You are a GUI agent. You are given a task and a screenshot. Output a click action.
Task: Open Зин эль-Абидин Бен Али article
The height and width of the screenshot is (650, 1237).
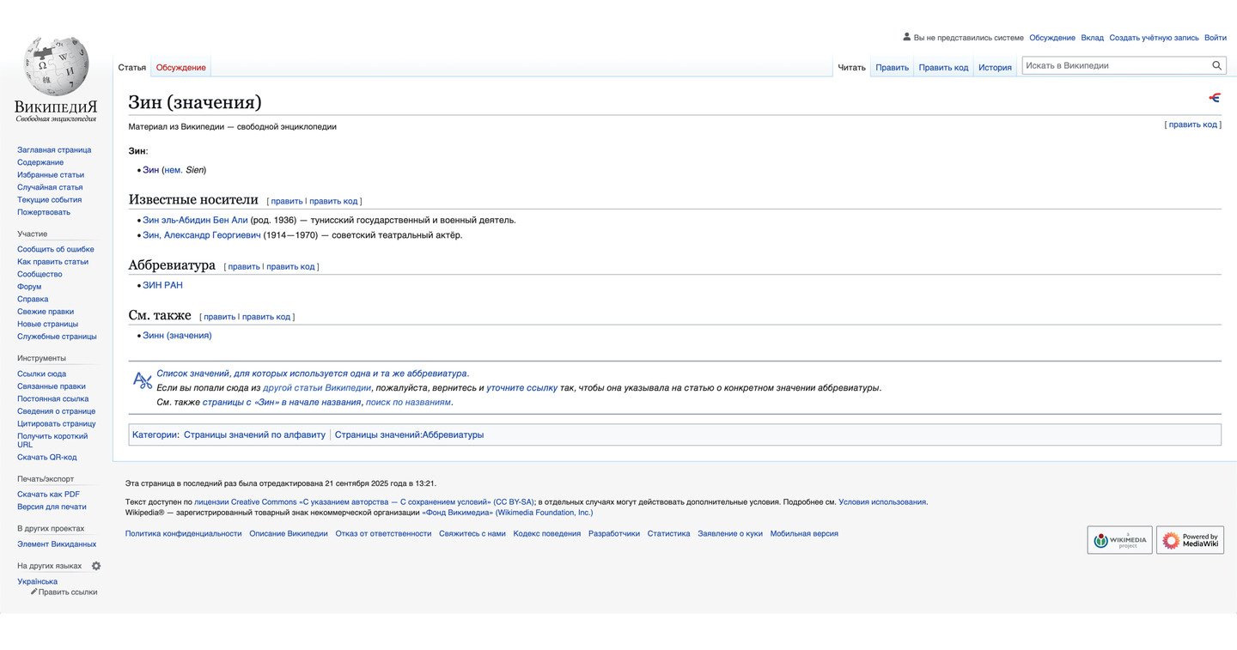tap(195, 220)
